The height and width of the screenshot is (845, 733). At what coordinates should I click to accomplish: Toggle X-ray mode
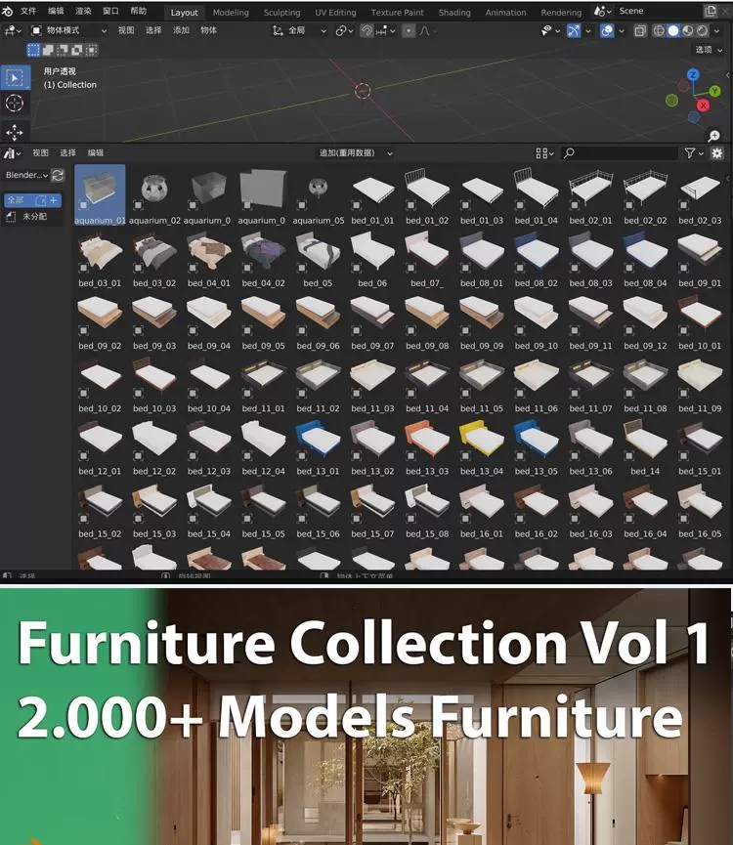tap(640, 30)
